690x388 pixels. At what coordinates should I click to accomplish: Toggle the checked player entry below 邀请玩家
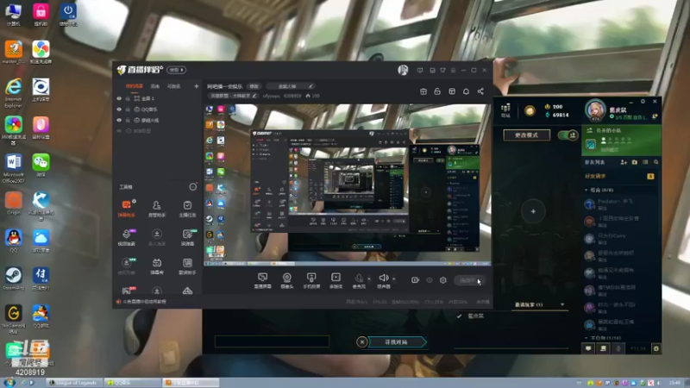click(x=470, y=316)
